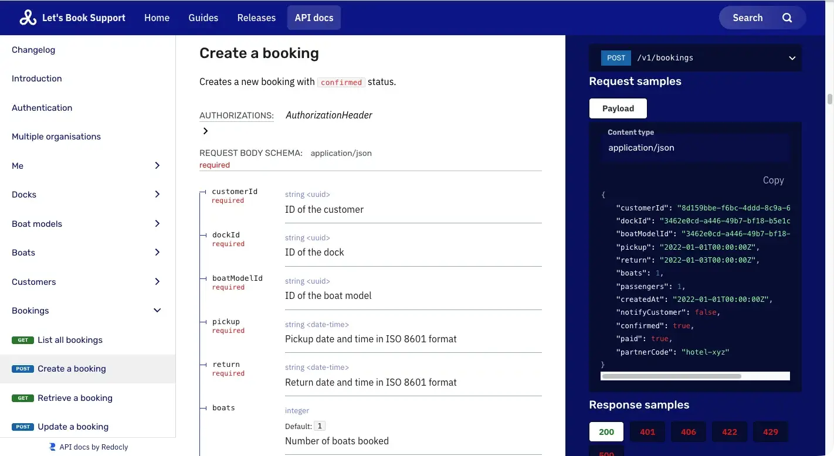834x456 pixels.
Task: Show the 429 response sample
Action: coord(771,432)
